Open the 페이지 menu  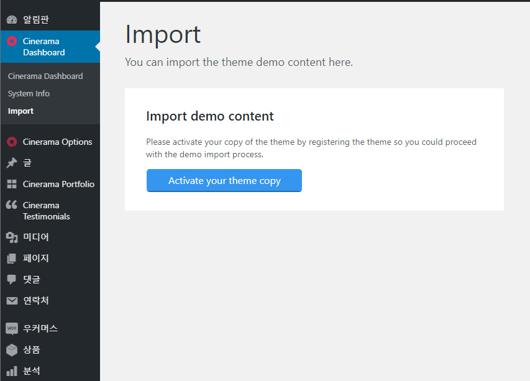[x=50, y=259]
